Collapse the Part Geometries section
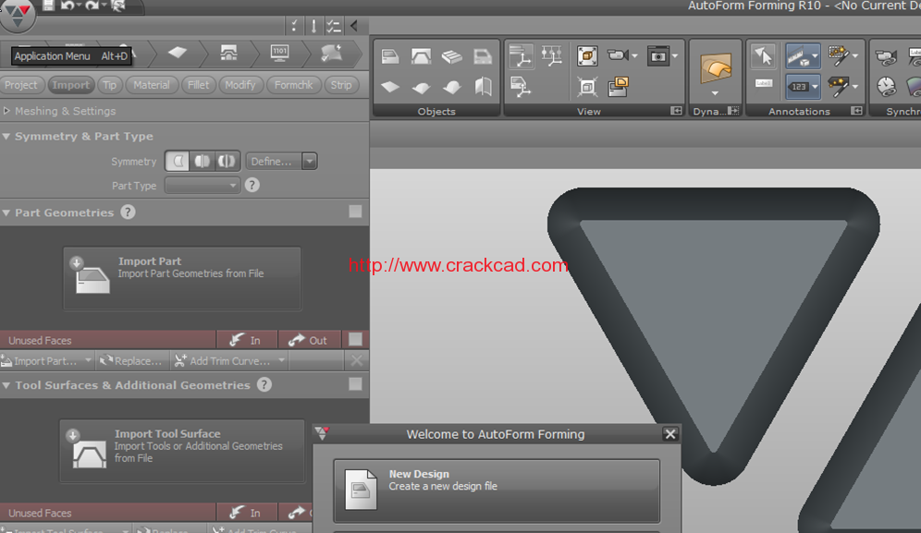 click(x=6, y=212)
